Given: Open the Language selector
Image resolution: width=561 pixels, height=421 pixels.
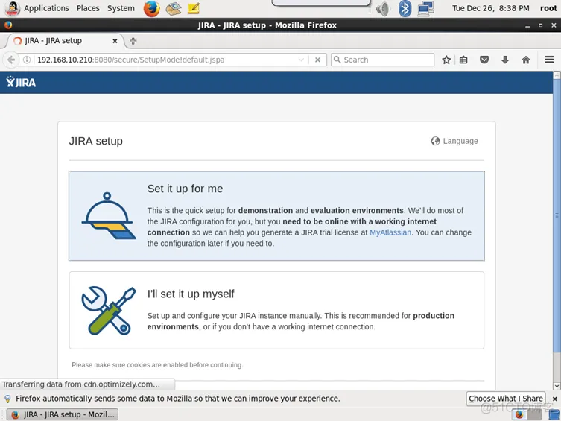Looking at the screenshot, I should (x=454, y=141).
